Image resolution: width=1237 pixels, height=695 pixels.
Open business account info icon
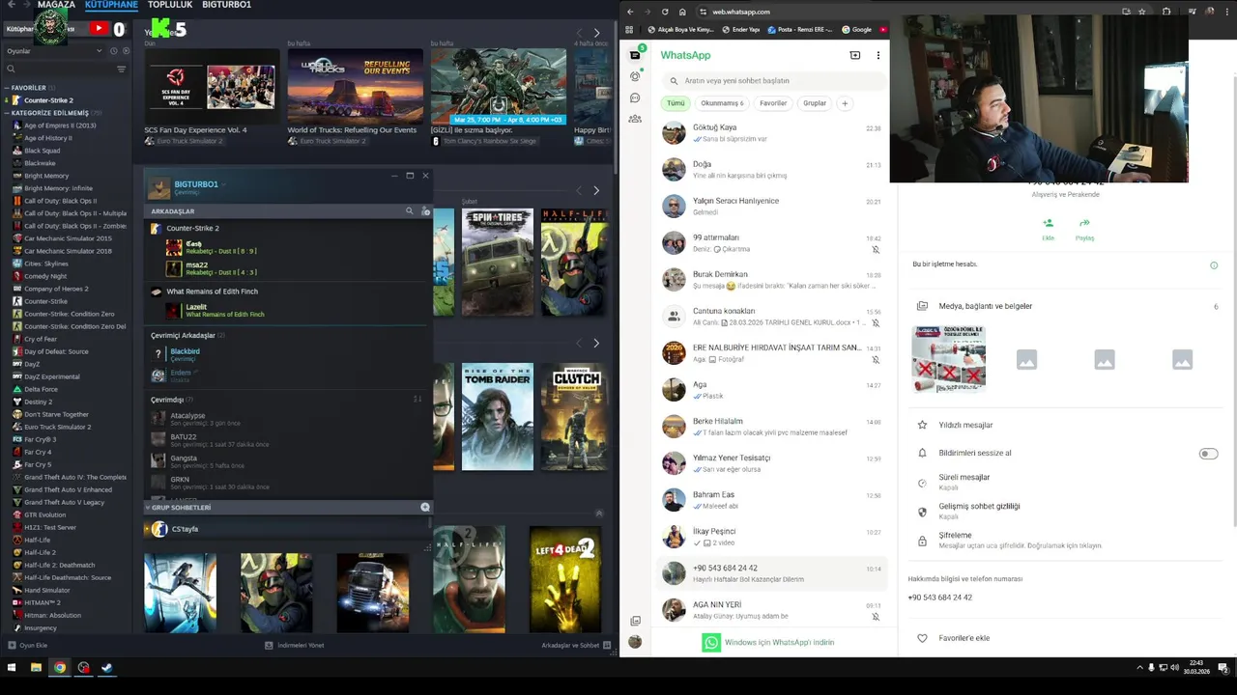coord(1214,265)
